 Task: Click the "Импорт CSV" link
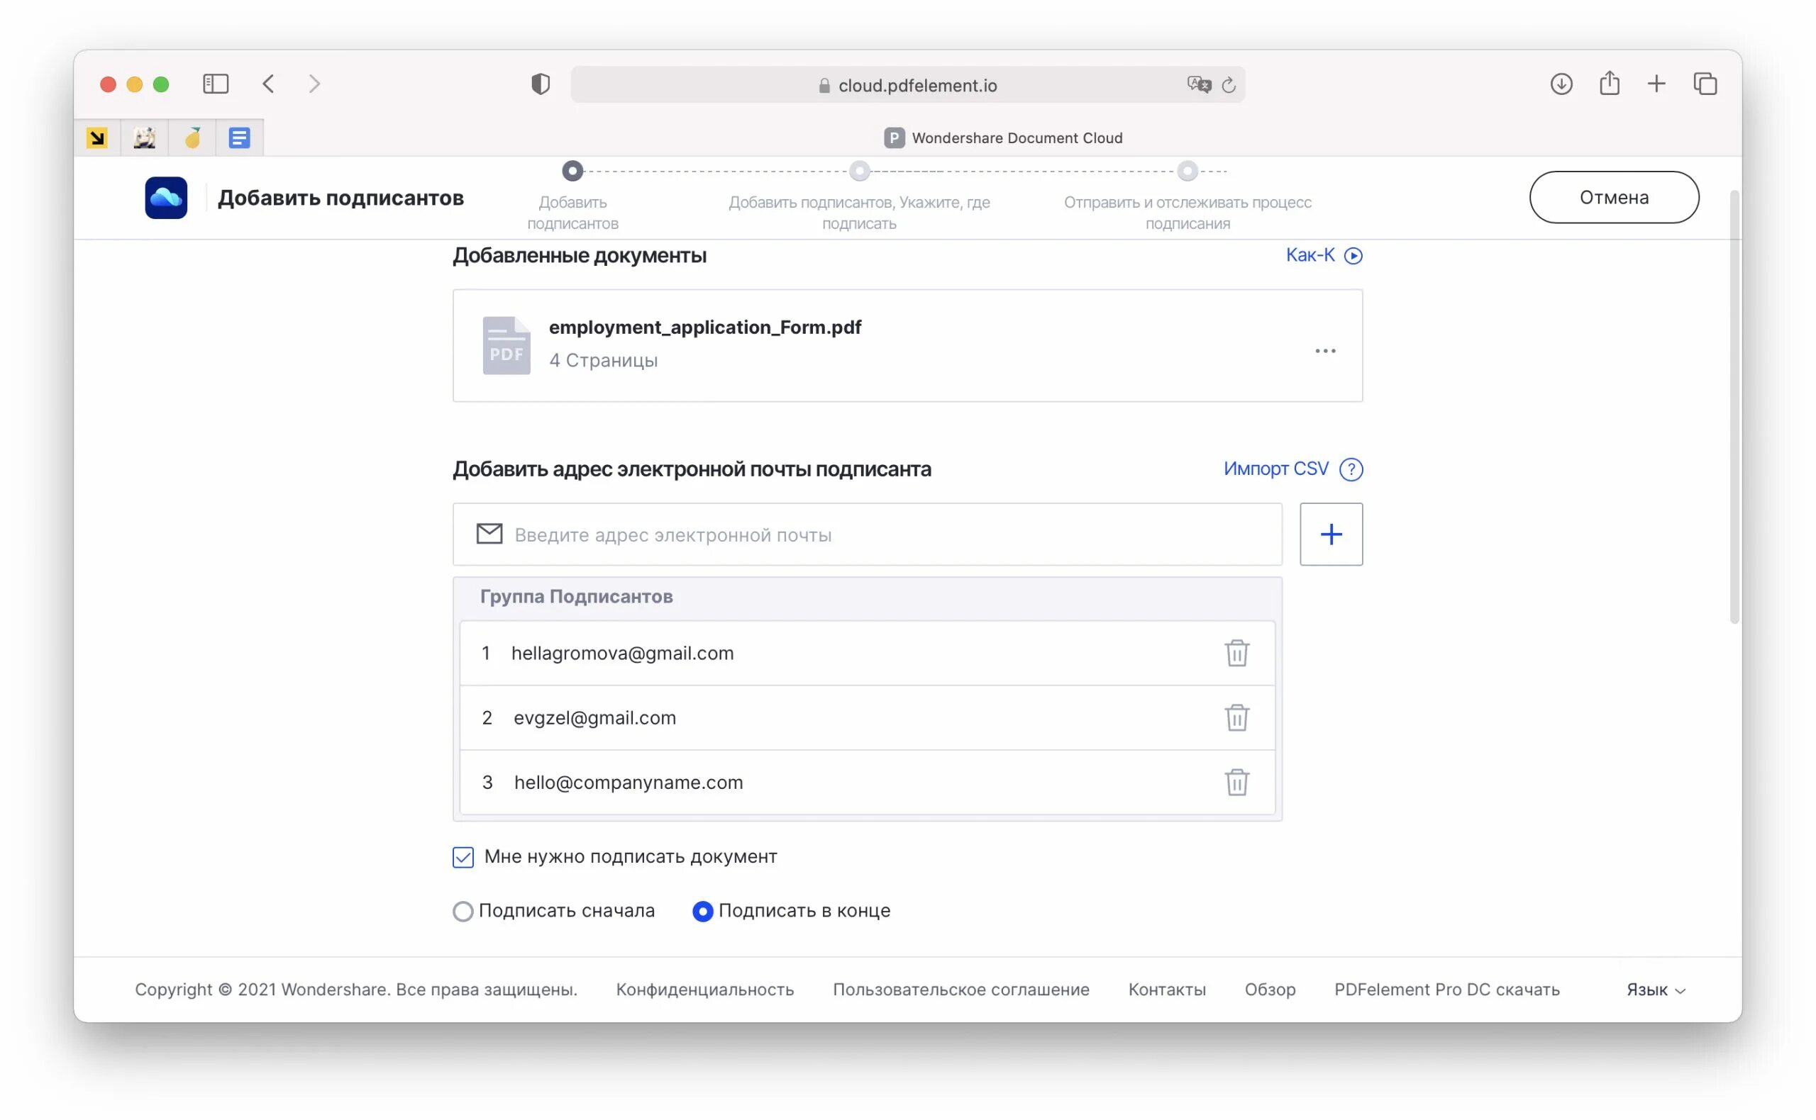pyautogui.click(x=1275, y=469)
